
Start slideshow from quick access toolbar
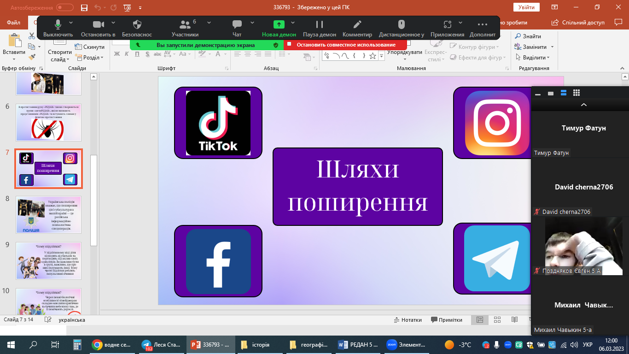[128, 8]
